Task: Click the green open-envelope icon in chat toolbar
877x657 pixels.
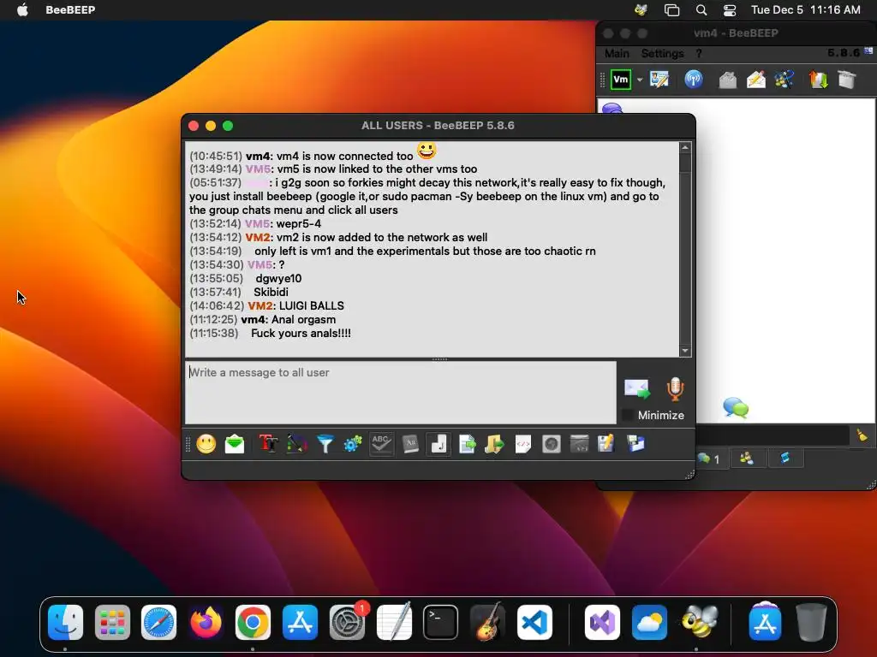Action: click(235, 444)
